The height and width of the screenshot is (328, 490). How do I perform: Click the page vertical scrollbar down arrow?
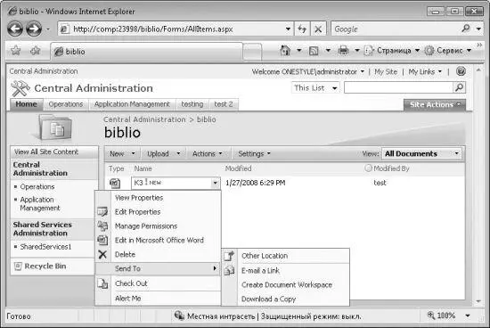coord(478,301)
